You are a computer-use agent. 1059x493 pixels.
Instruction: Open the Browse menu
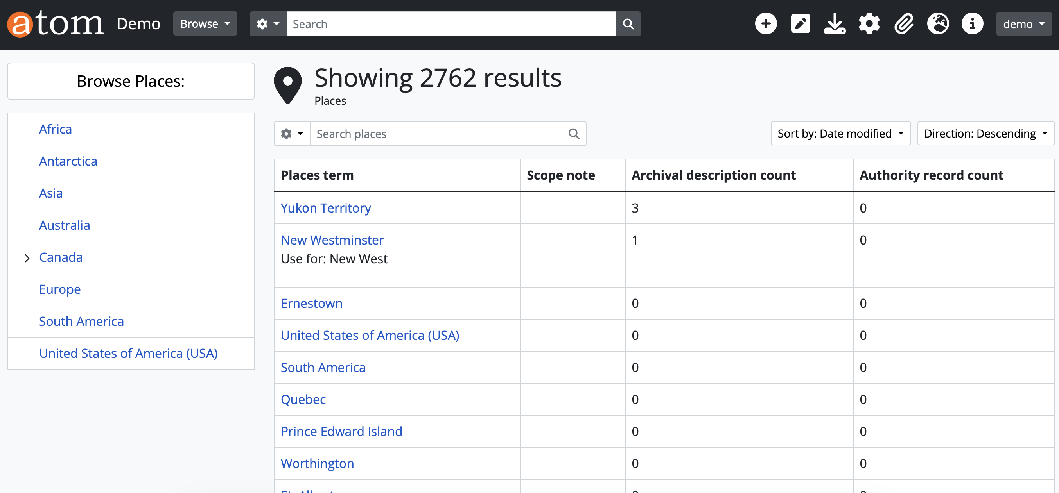205,24
